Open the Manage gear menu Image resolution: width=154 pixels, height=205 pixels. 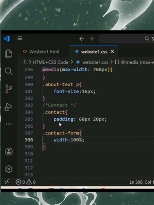pos(9,169)
